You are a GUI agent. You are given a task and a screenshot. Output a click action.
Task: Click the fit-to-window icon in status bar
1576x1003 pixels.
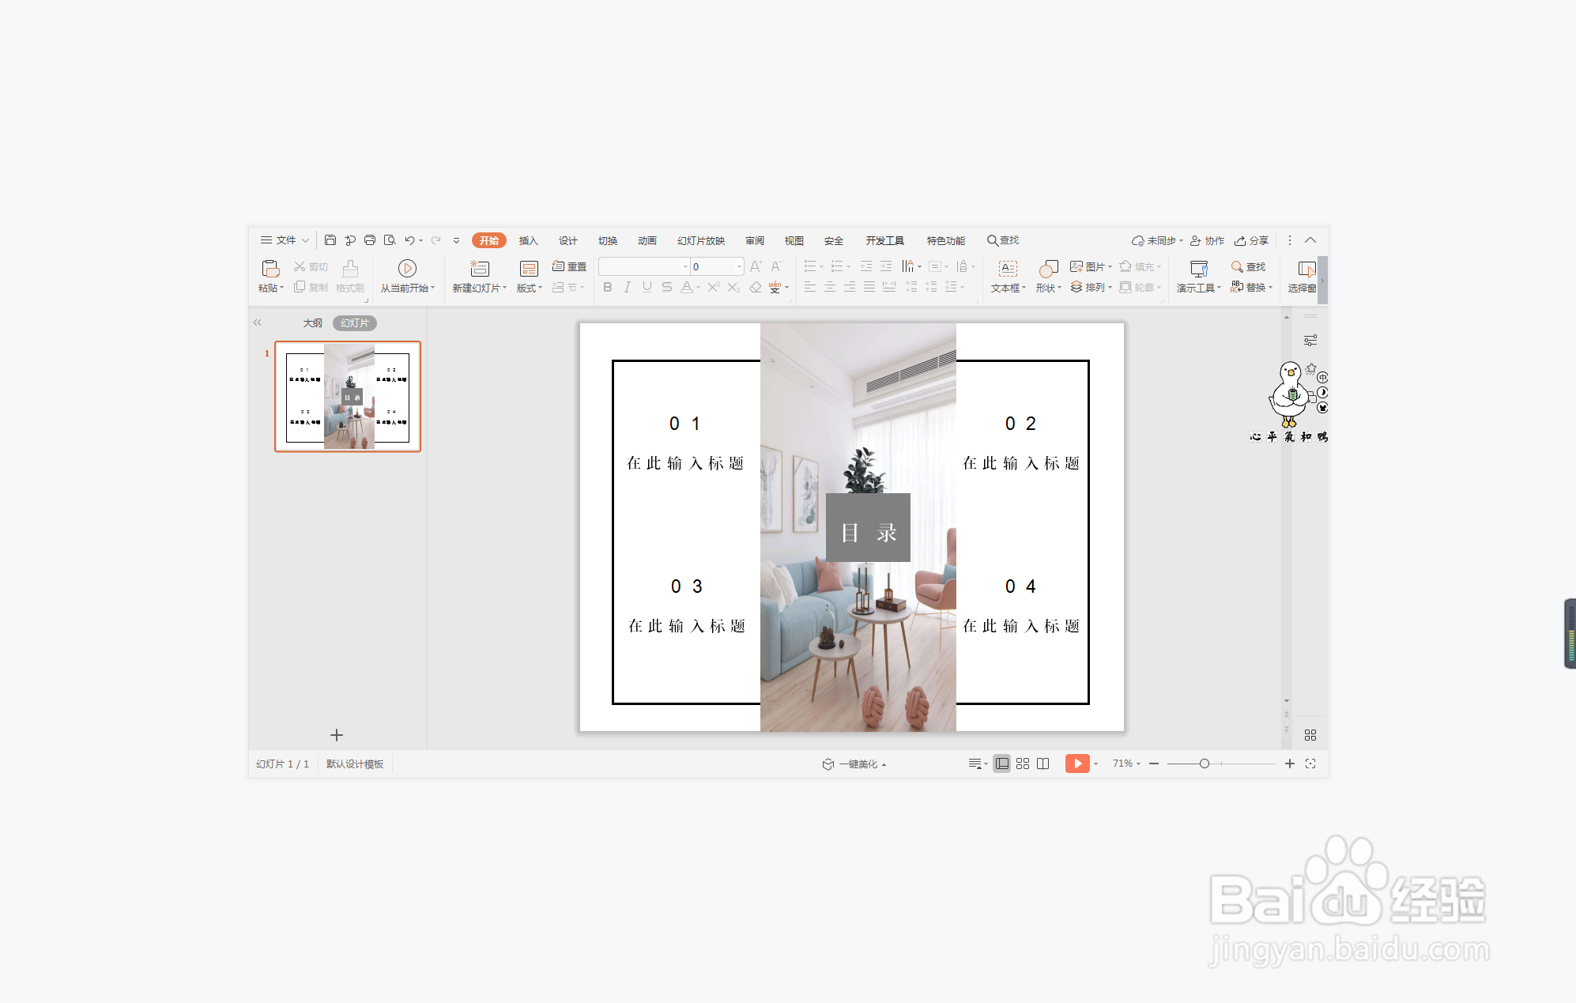[x=1310, y=764]
